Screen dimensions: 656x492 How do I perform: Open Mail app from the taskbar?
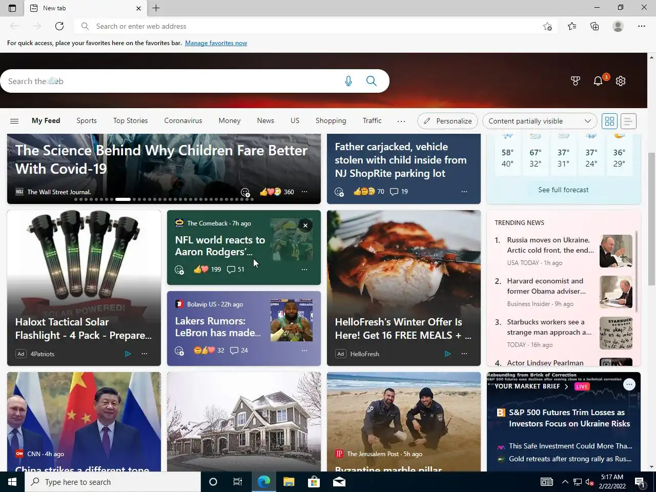pos(339,482)
